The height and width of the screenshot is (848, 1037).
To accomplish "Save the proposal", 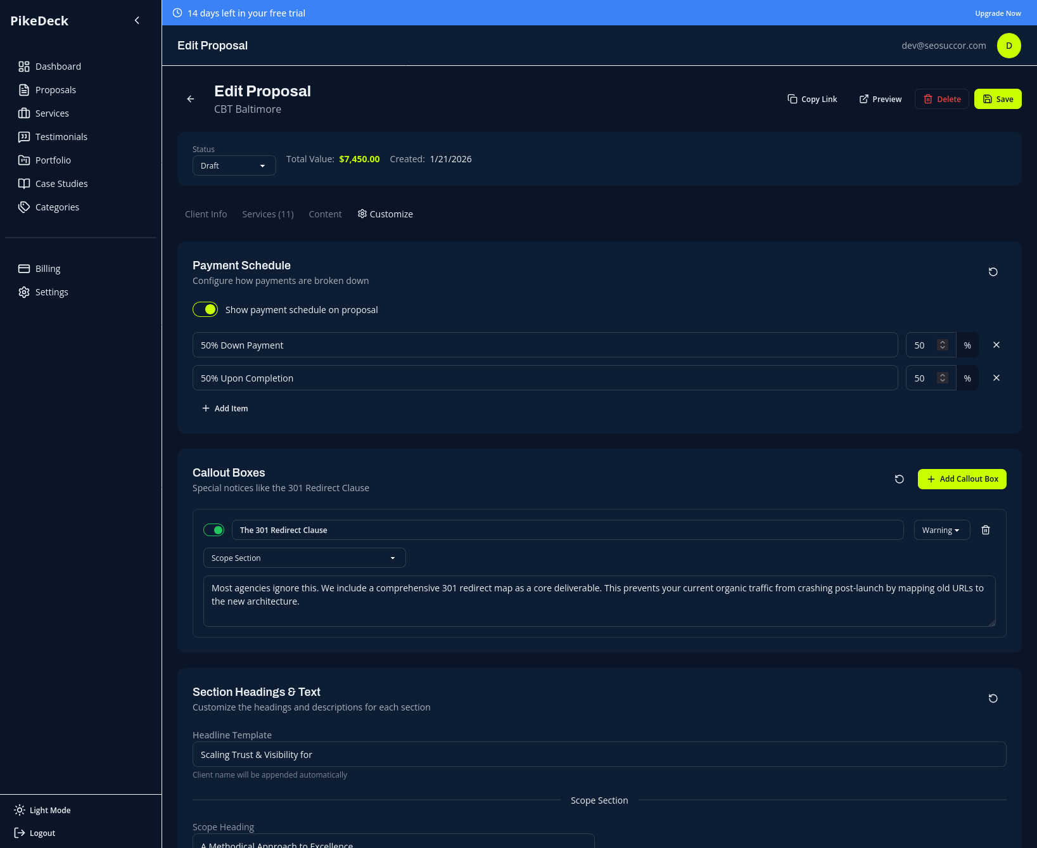I will coord(997,99).
